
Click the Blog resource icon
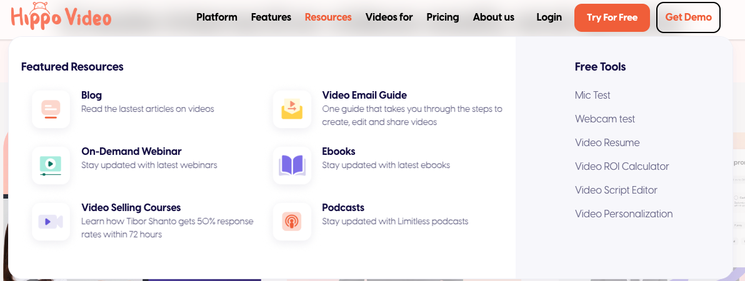pos(51,109)
